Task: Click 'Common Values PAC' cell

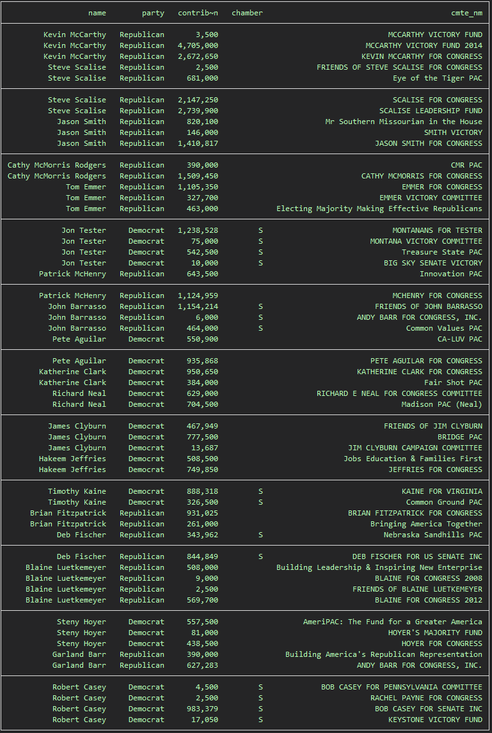Action: 444,328
